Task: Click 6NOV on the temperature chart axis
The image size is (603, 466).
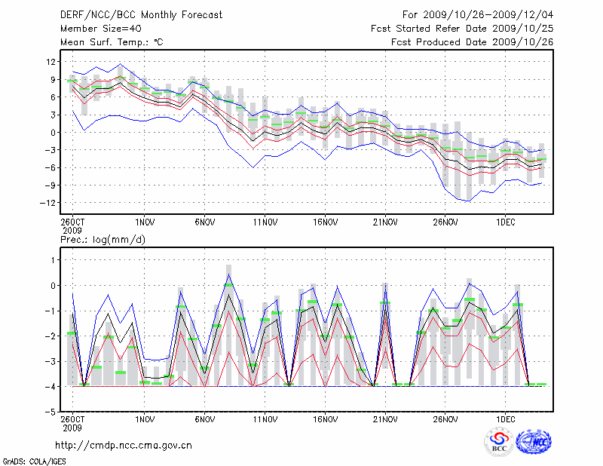Action: [x=204, y=222]
